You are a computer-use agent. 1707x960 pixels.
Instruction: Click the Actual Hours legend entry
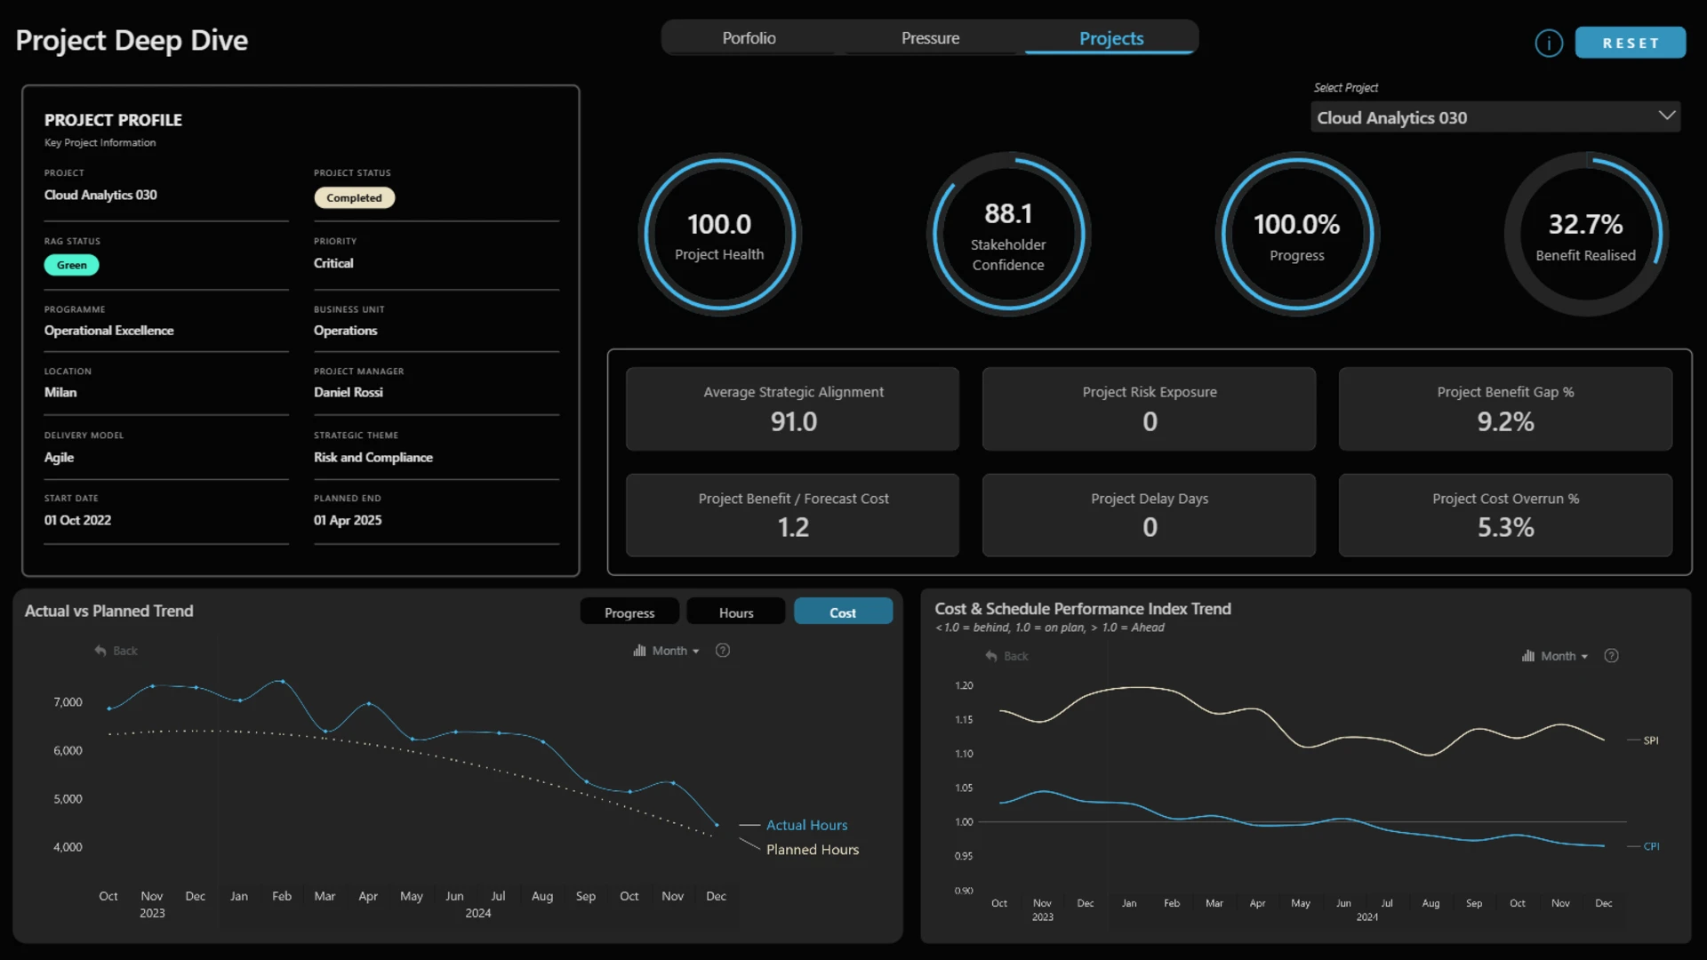pyautogui.click(x=806, y=825)
